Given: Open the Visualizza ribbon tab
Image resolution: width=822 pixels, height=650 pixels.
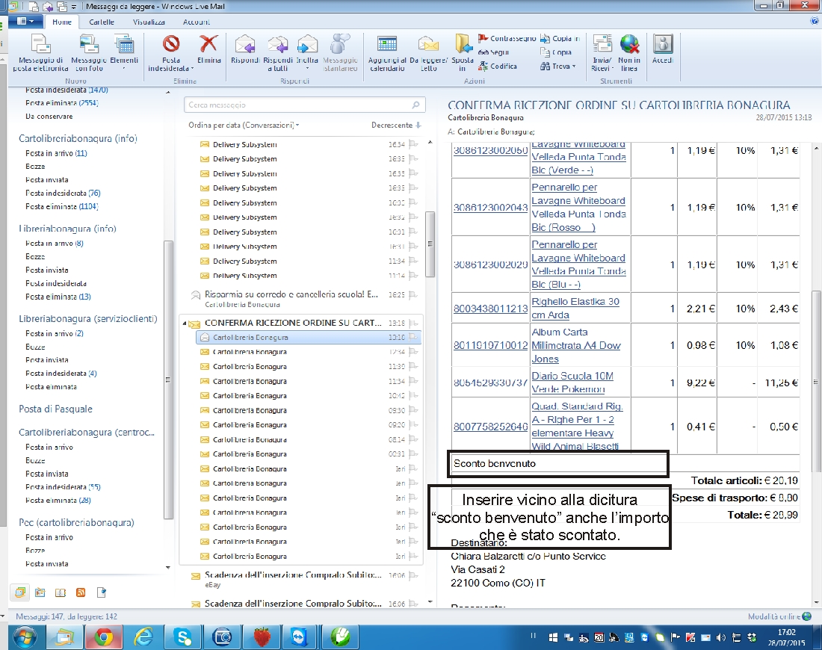Looking at the screenshot, I should pos(149,22).
